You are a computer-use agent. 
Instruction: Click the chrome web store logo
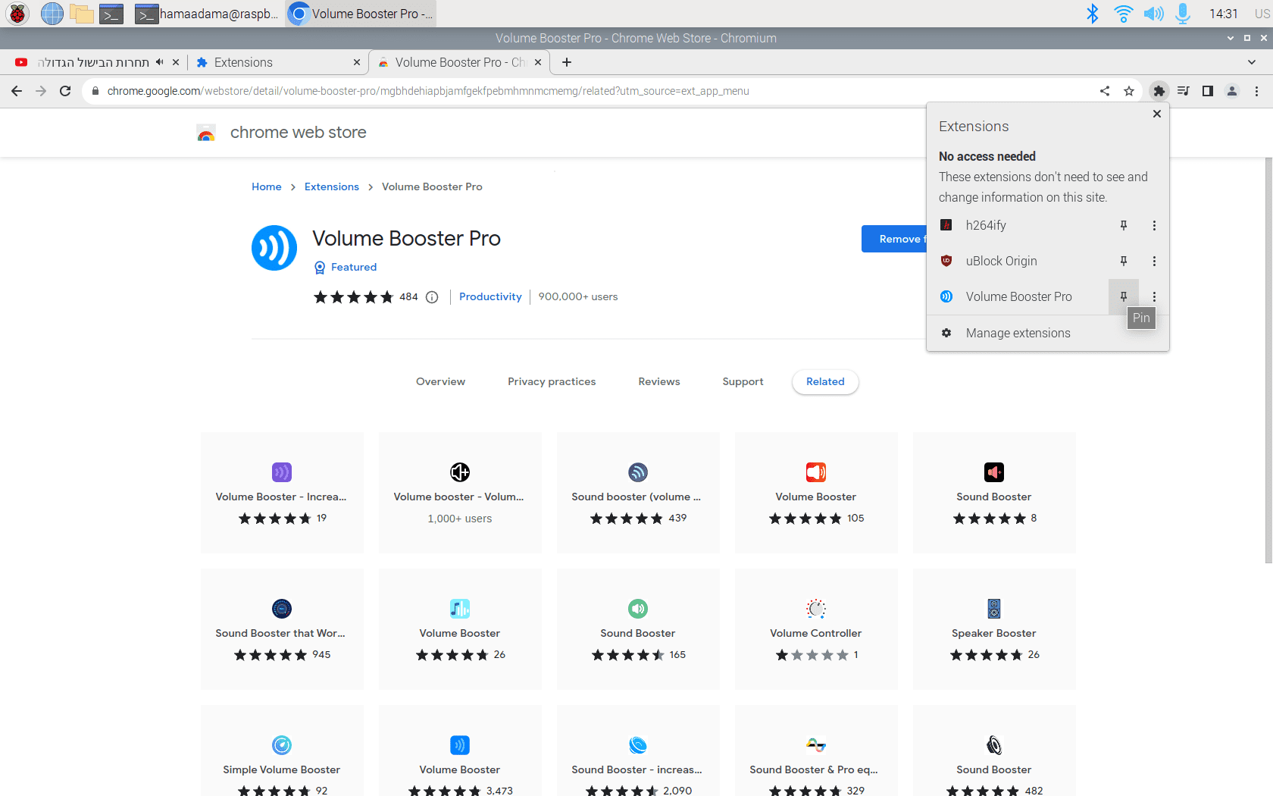click(x=281, y=133)
